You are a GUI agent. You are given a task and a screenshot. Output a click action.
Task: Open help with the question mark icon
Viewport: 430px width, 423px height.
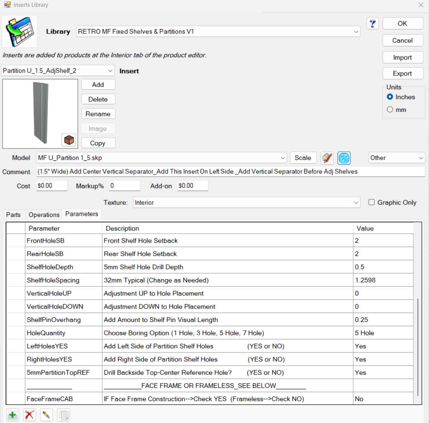click(x=372, y=23)
